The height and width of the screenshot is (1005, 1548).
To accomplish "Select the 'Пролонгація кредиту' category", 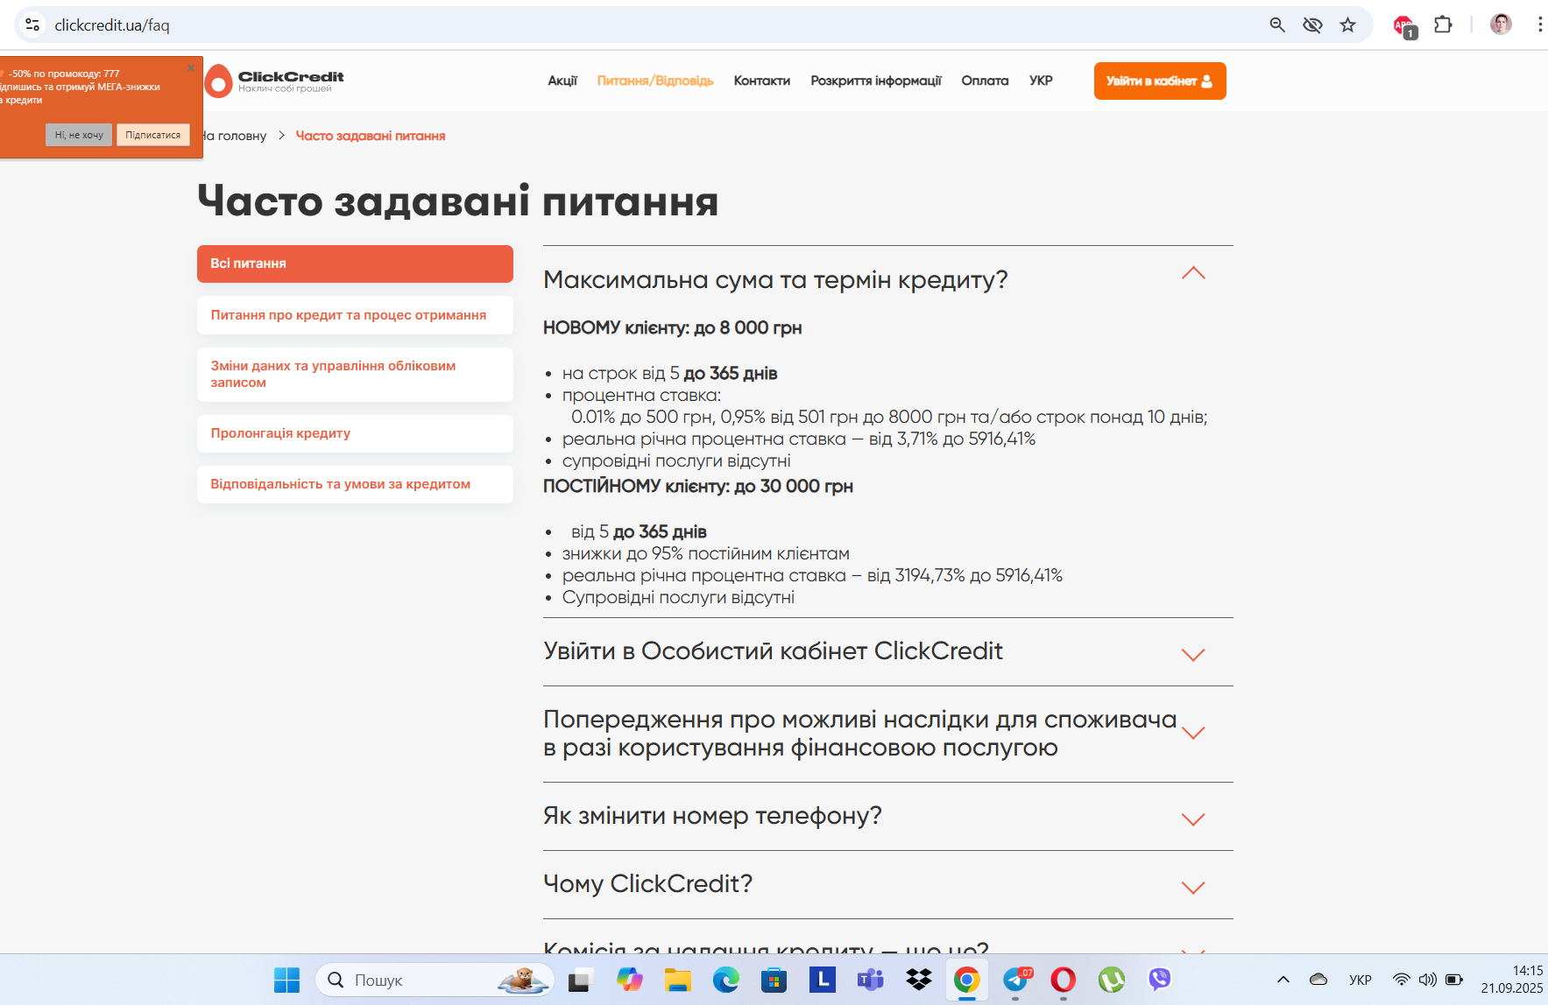I will pyautogui.click(x=355, y=433).
